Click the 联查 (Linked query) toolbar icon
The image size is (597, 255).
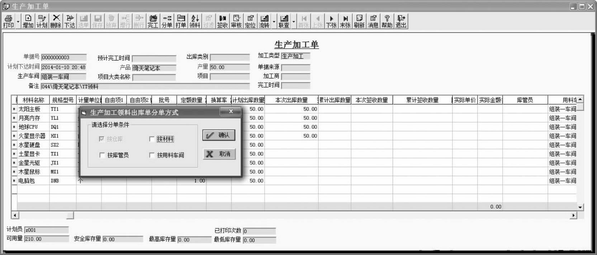[x=284, y=21]
